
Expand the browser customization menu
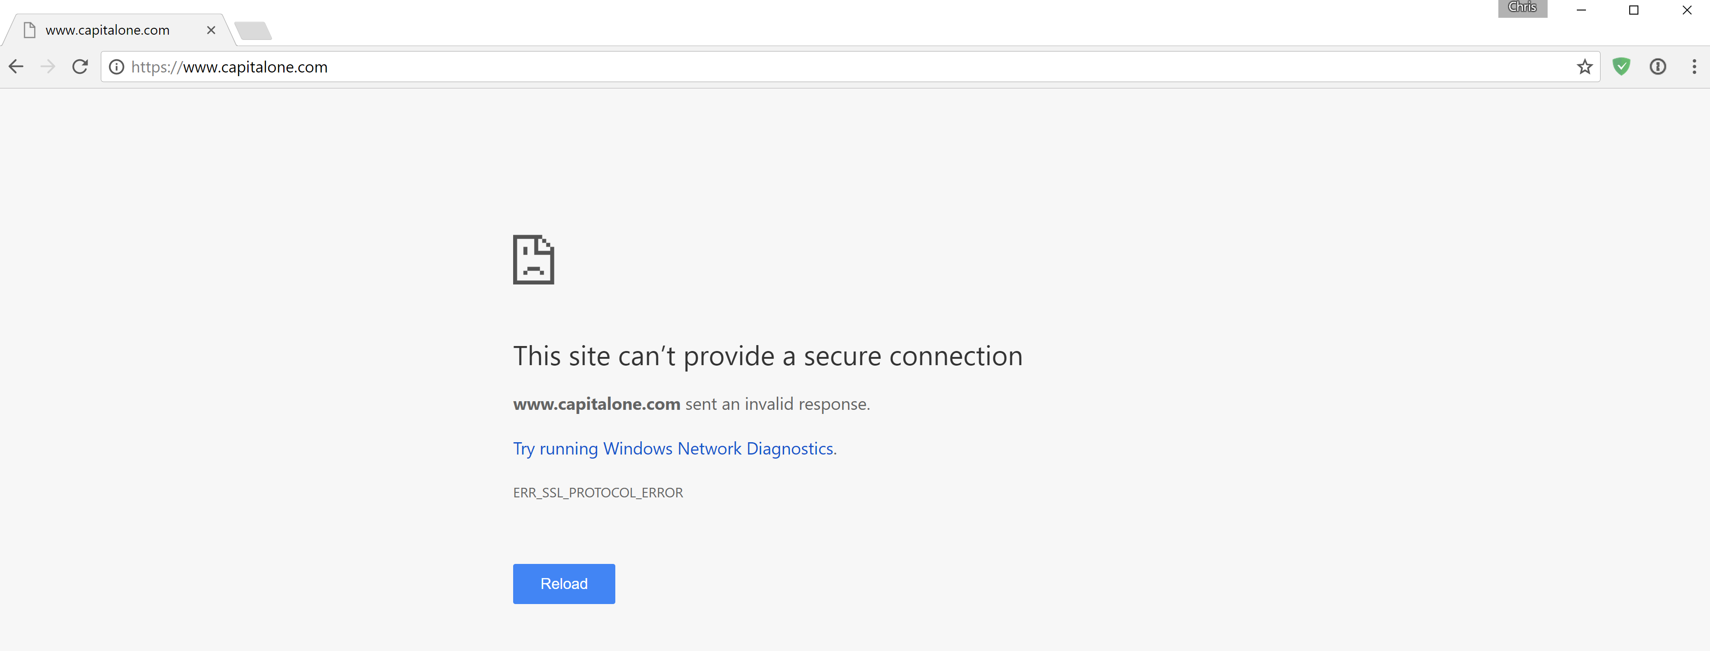click(x=1694, y=67)
